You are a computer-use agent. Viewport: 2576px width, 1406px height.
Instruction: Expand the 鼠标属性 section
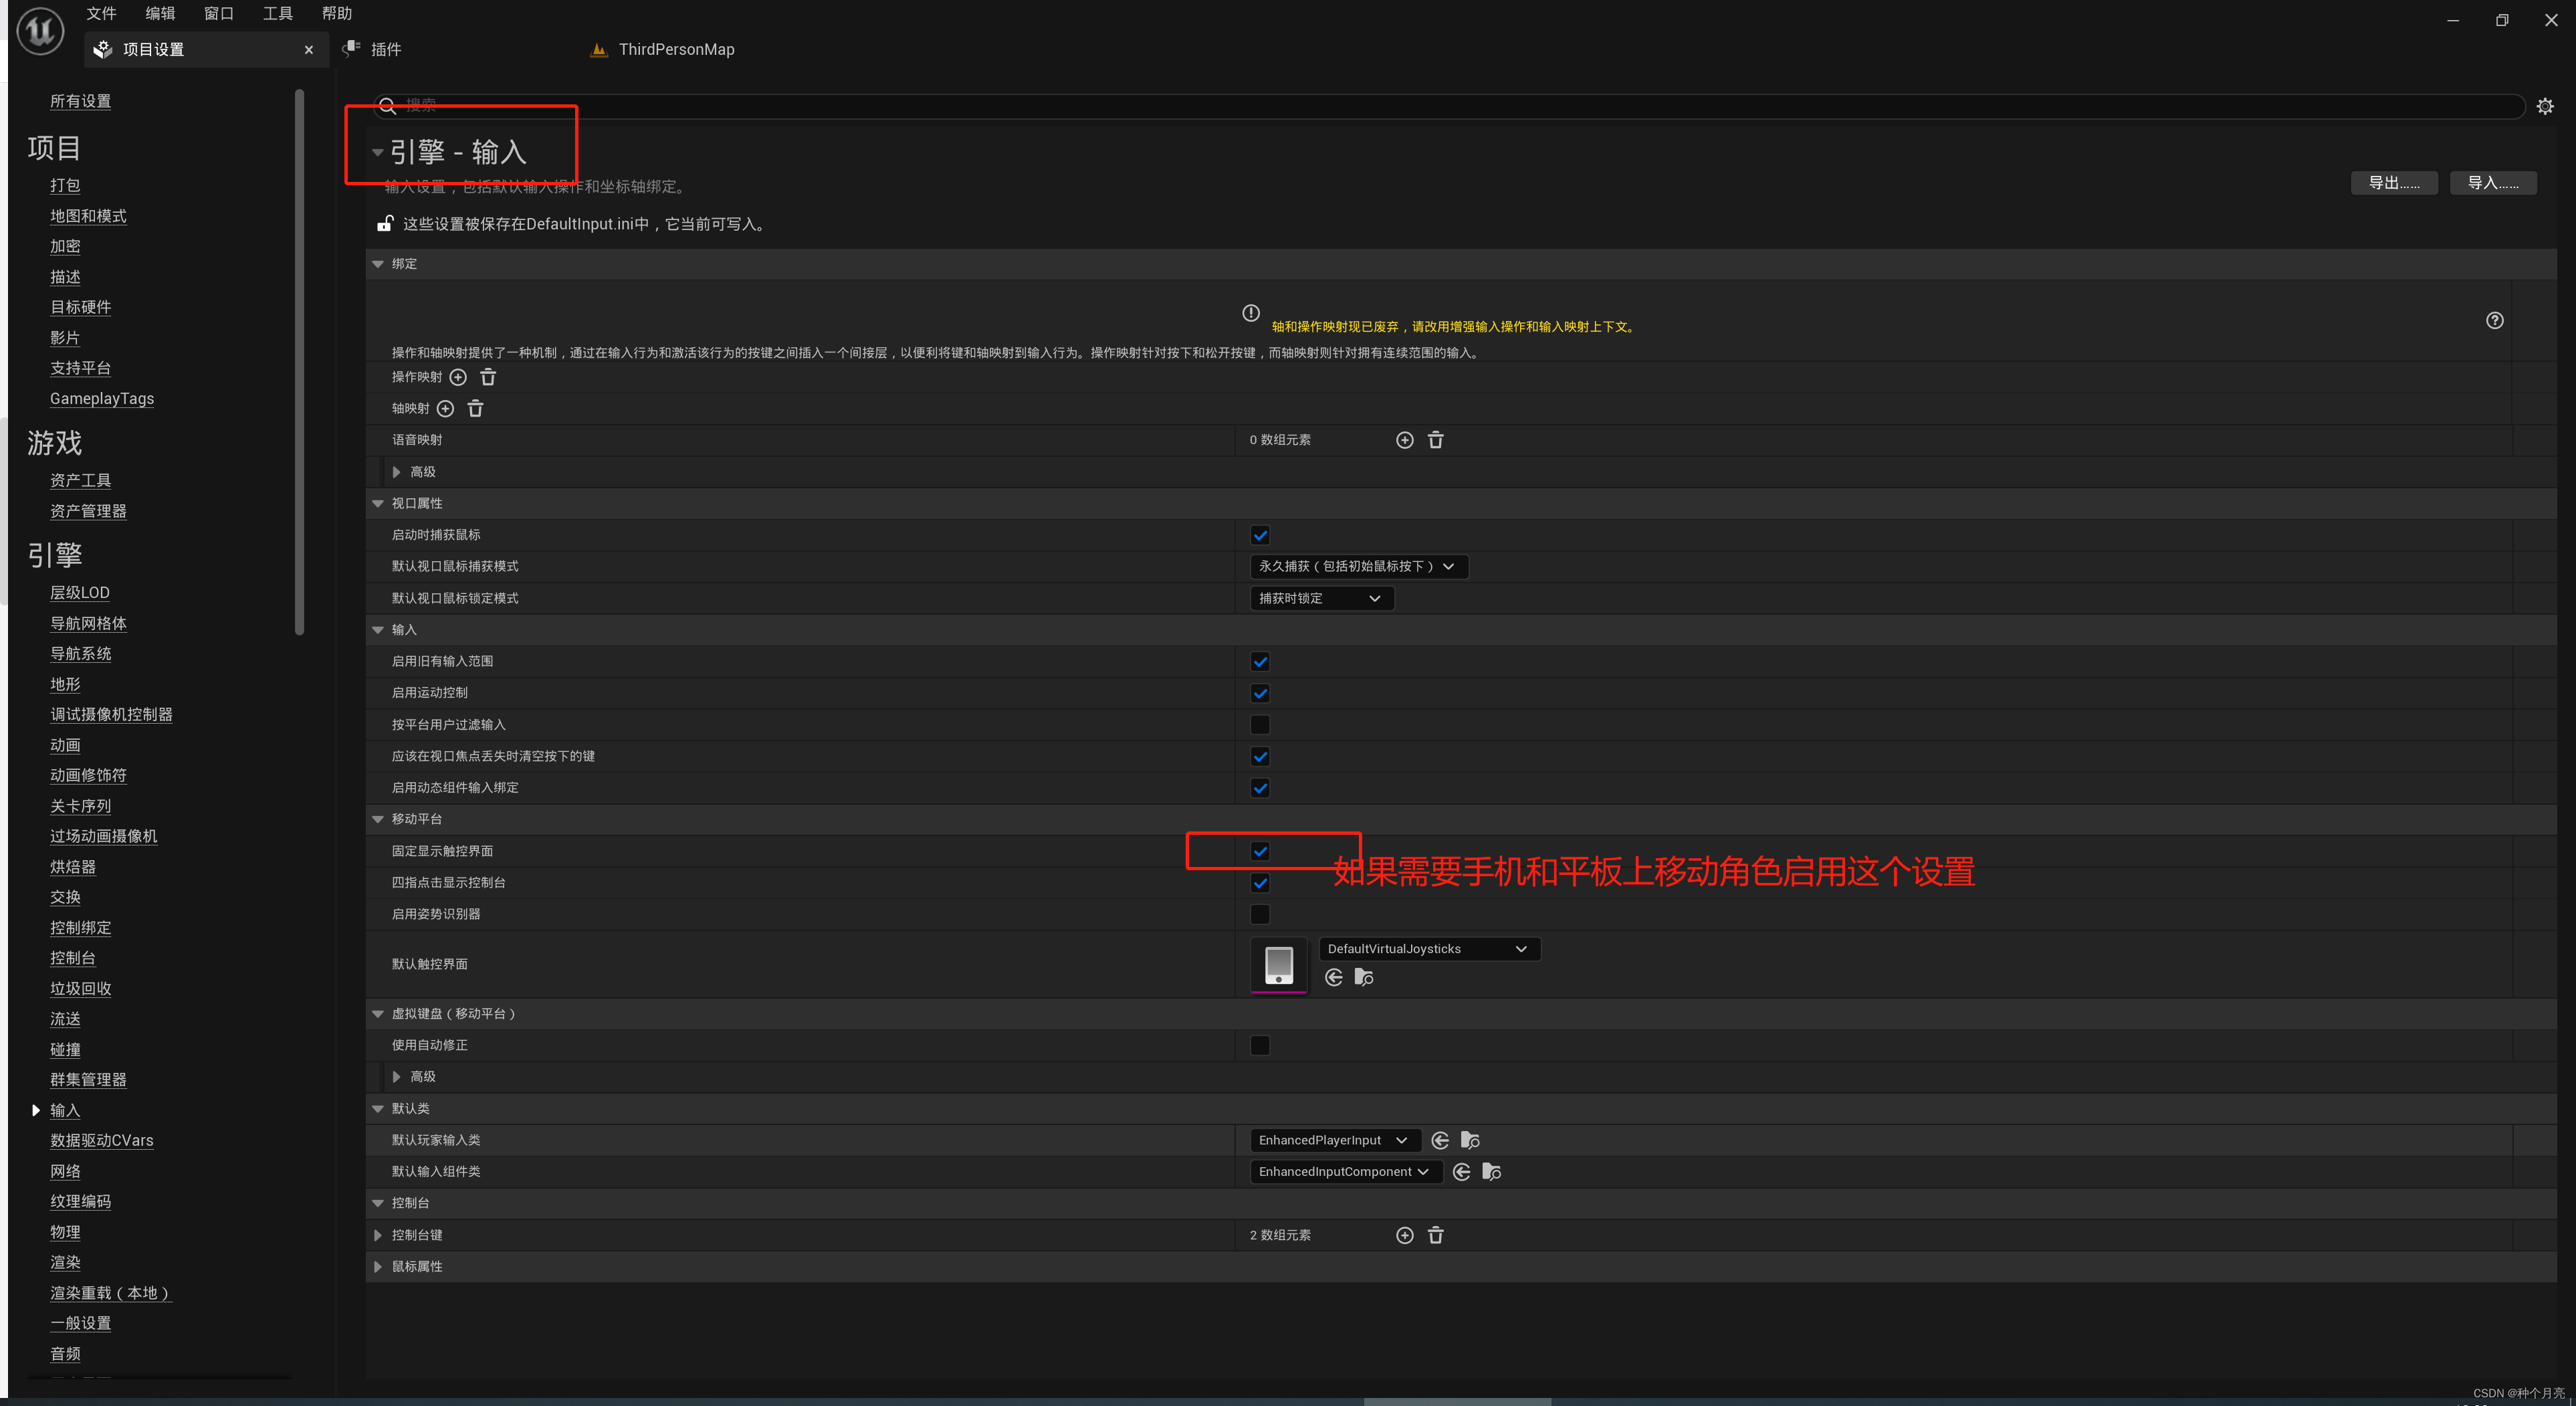tap(378, 1267)
